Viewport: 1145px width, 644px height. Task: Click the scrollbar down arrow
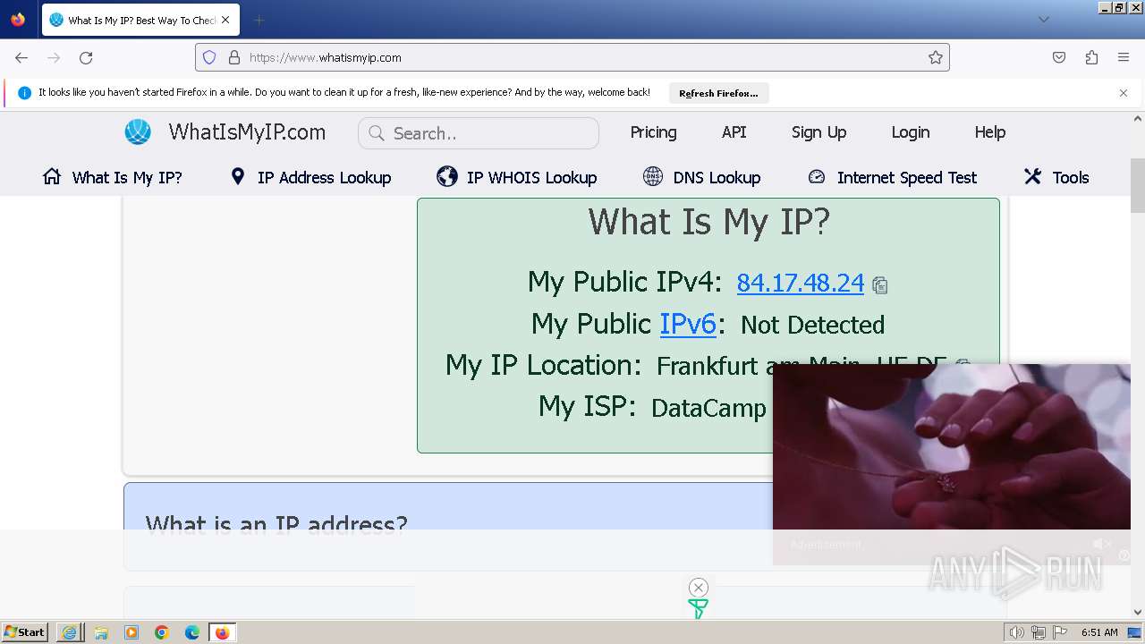tap(1138, 613)
